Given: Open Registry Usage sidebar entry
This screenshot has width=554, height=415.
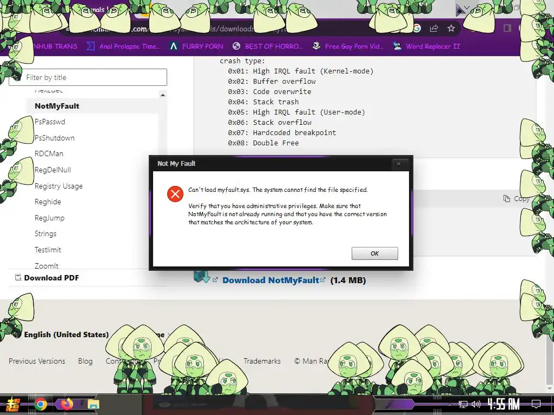Looking at the screenshot, I should (58, 186).
